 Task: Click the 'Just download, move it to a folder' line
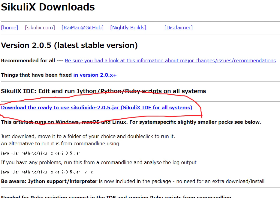pos(88,136)
